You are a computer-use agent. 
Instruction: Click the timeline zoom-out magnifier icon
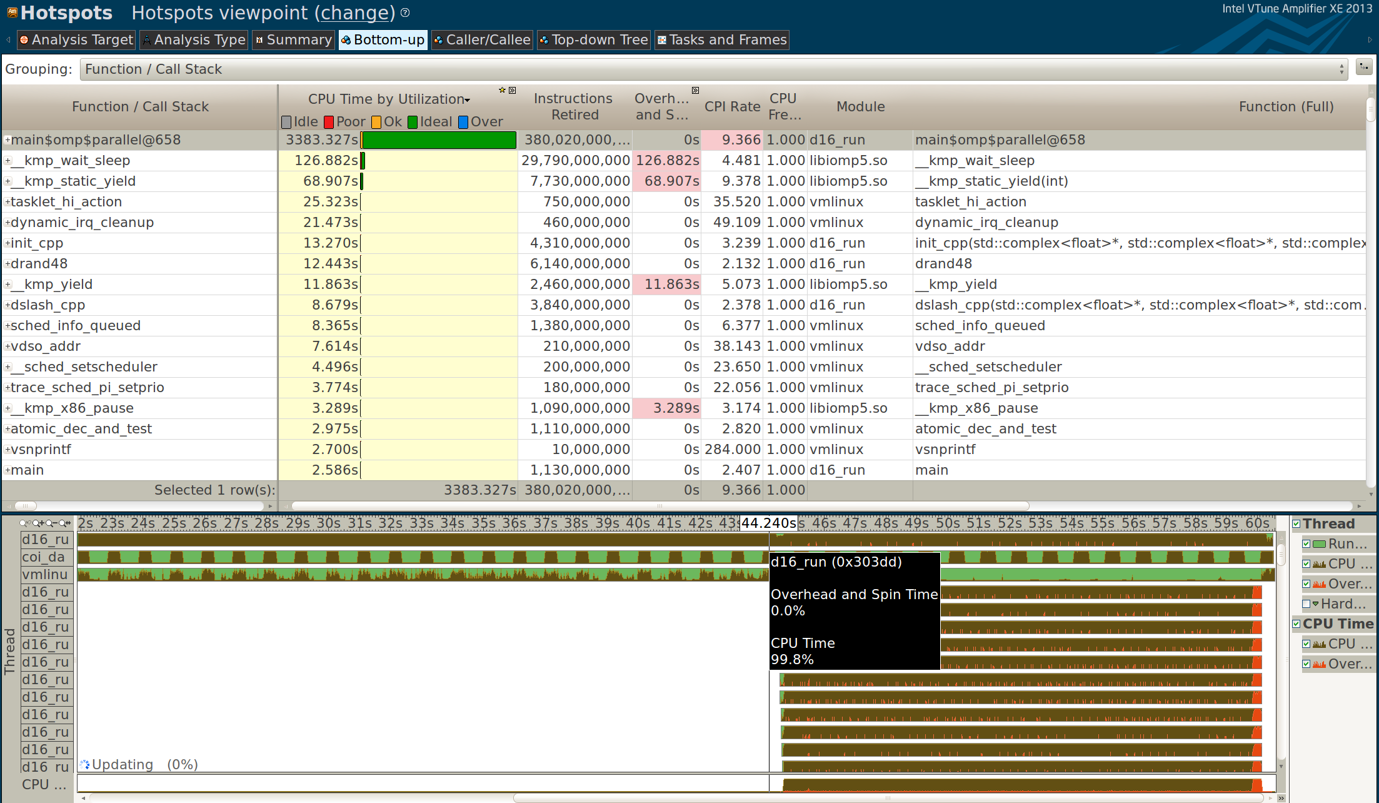coord(51,523)
